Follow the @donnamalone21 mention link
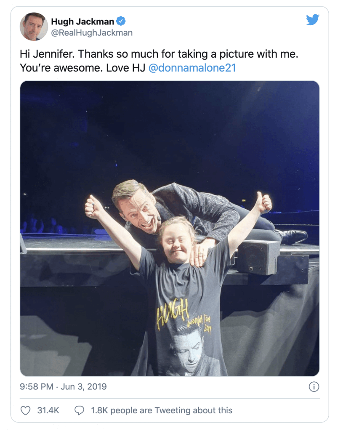 (x=192, y=68)
